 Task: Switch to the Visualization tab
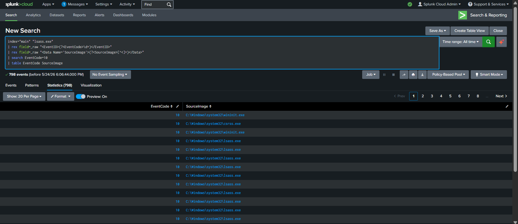91,85
